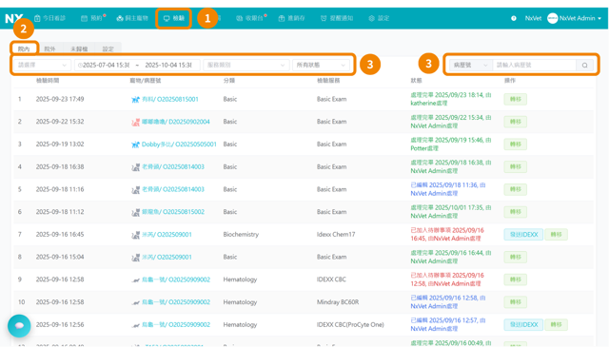Click the cat icon in Idexx Chem17 row

point(135,235)
